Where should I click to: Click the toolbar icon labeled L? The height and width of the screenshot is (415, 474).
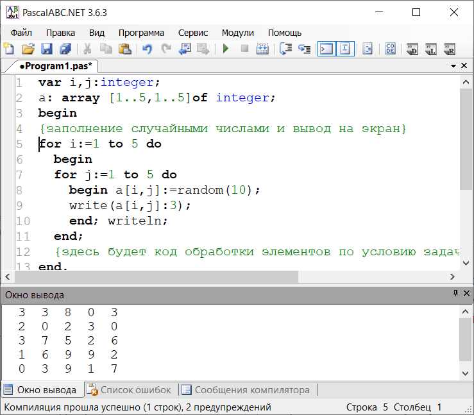coord(431,49)
